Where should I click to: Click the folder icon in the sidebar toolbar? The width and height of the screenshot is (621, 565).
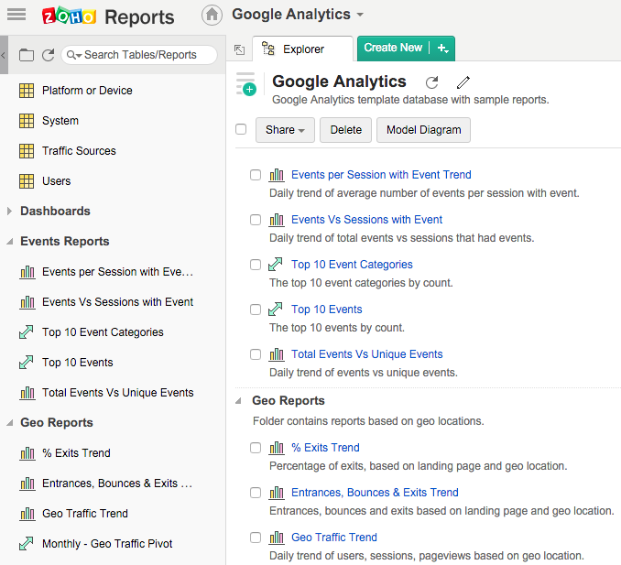[x=27, y=55]
